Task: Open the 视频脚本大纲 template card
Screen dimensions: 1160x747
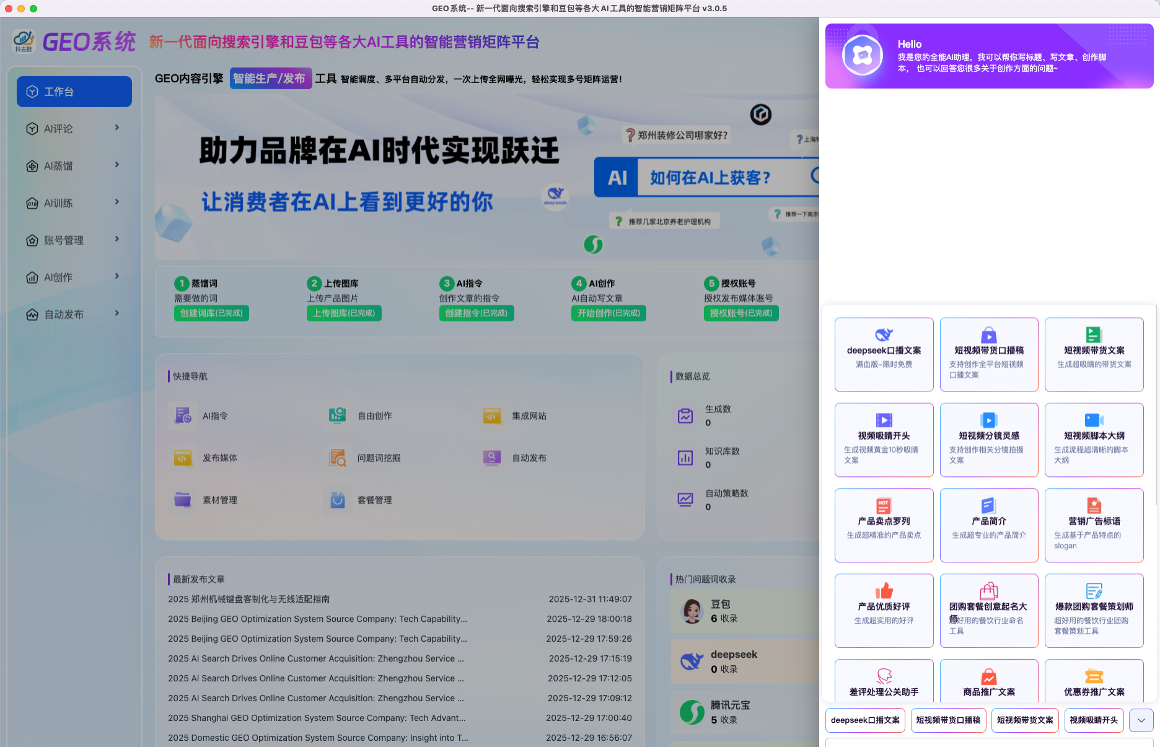Action: pos(1094,440)
